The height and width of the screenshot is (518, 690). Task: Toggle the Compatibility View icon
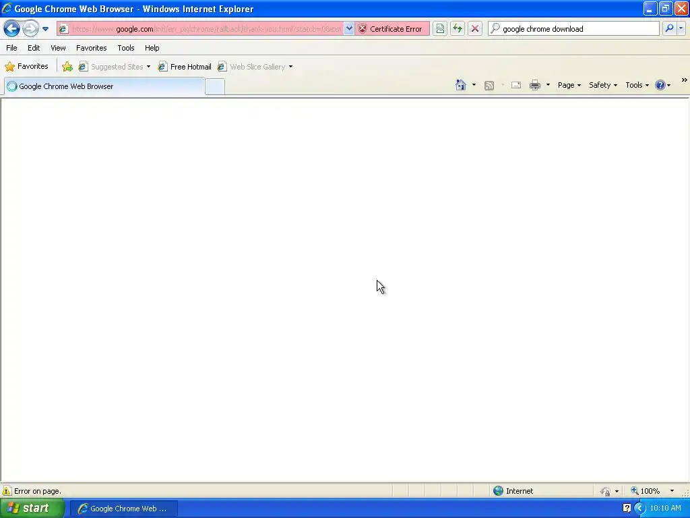(439, 28)
